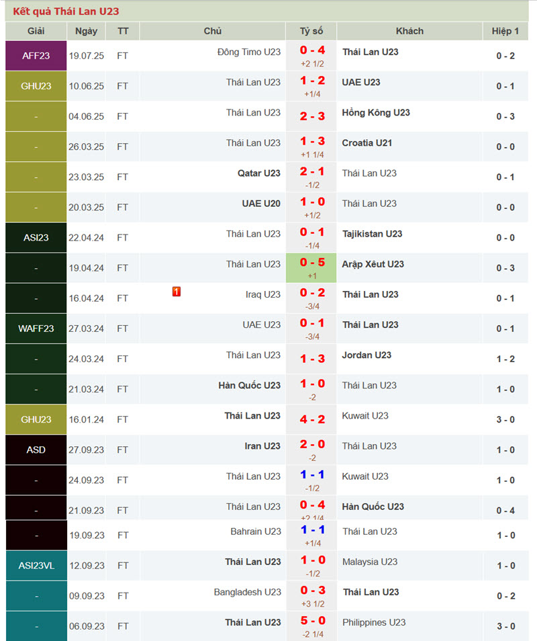Image resolution: width=537 pixels, height=641 pixels.
Task: Click the Kết quả Thái Lan U23 title
Action: click(x=66, y=11)
